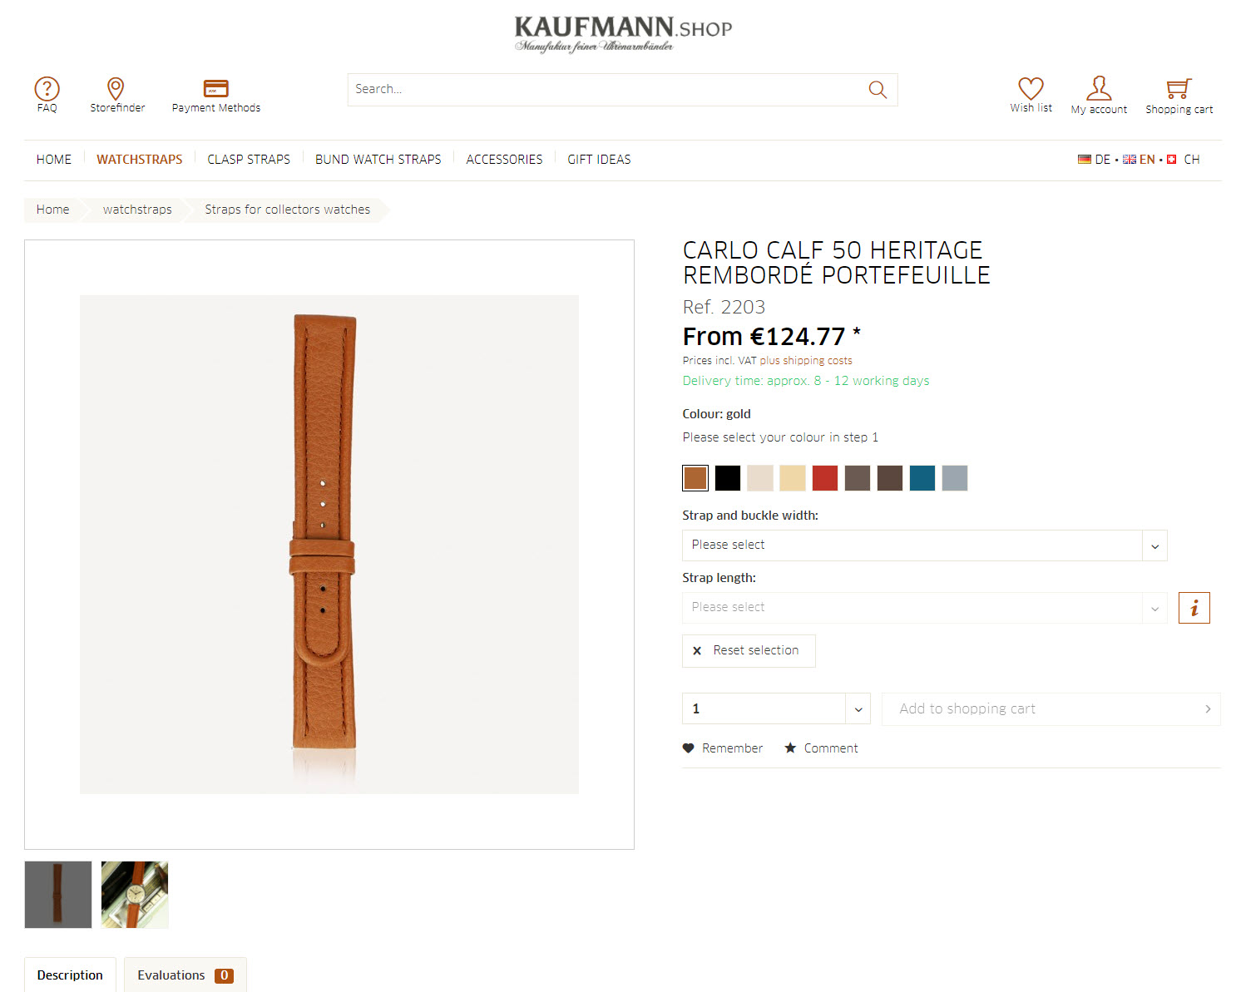This screenshot has height=992, width=1236.
Task: Click the Storefinder location pin icon
Action: [116, 88]
